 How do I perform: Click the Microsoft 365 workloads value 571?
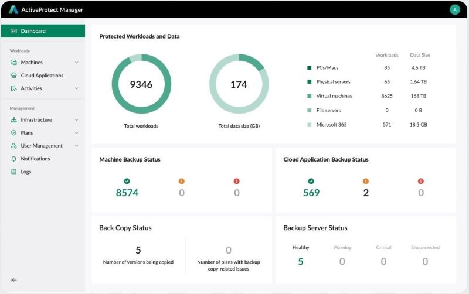(x=387, y=124)
